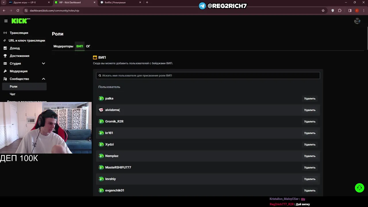This screenshot has width=368, height=207.
Task: Click the Достижения trophy icon
Action: point(5,56)
